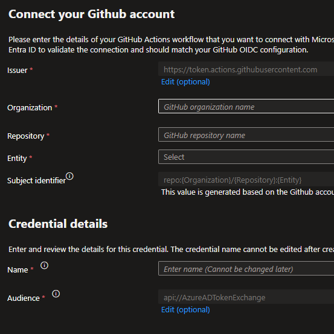
Task: Click the Repository field label
Action: point(26,136)
